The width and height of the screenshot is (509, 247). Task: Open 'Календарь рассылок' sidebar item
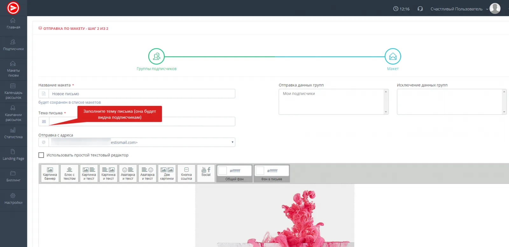point(13,91)
